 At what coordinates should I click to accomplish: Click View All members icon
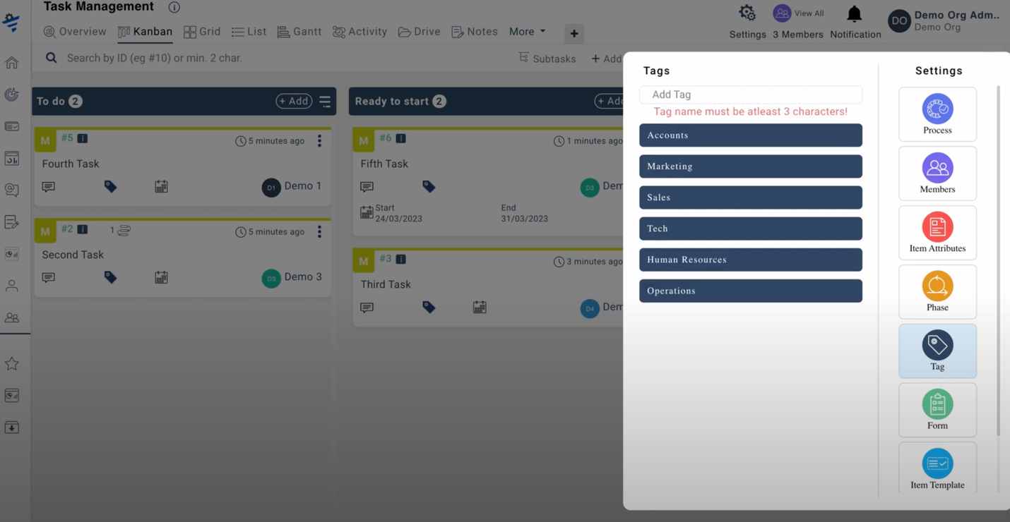782,13
